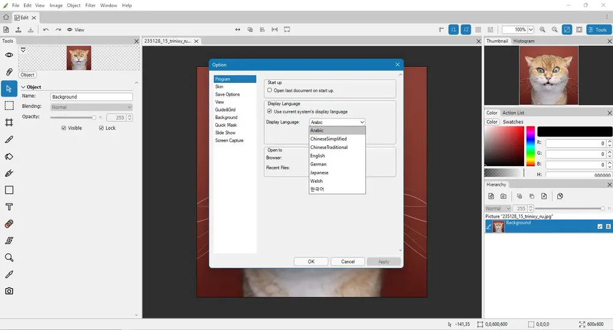Toggle the Lock checkbox for Background object
Image resolution: width=613 pixels, height=330 pixels.
pyautogui.click(x=101, y=128)
